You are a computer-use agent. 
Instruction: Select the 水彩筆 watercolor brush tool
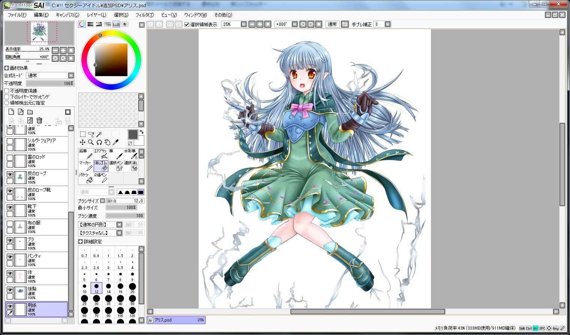pyautogui.click(x=130, y=154)
